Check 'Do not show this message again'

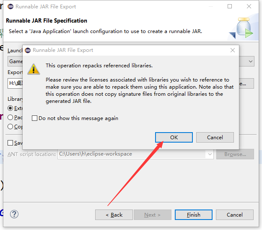[x=35, y=118]
